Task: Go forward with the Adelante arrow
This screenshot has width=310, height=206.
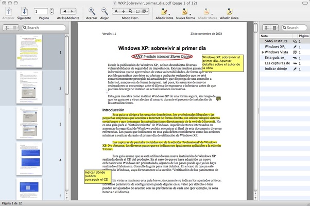Action: point(72,11)
